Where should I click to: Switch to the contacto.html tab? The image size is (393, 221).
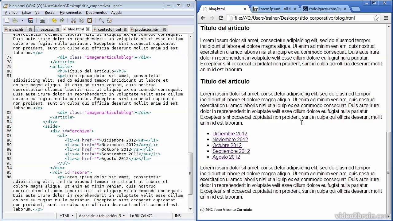pyautogui.click(x=109, y=29)
